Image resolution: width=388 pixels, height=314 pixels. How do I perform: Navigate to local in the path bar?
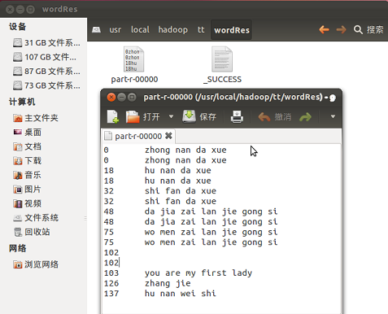pyautogui.click(x=140, y=29)
